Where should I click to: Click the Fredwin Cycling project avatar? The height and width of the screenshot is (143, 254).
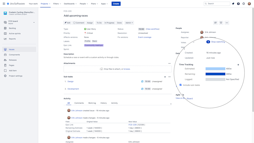point(5,13)
